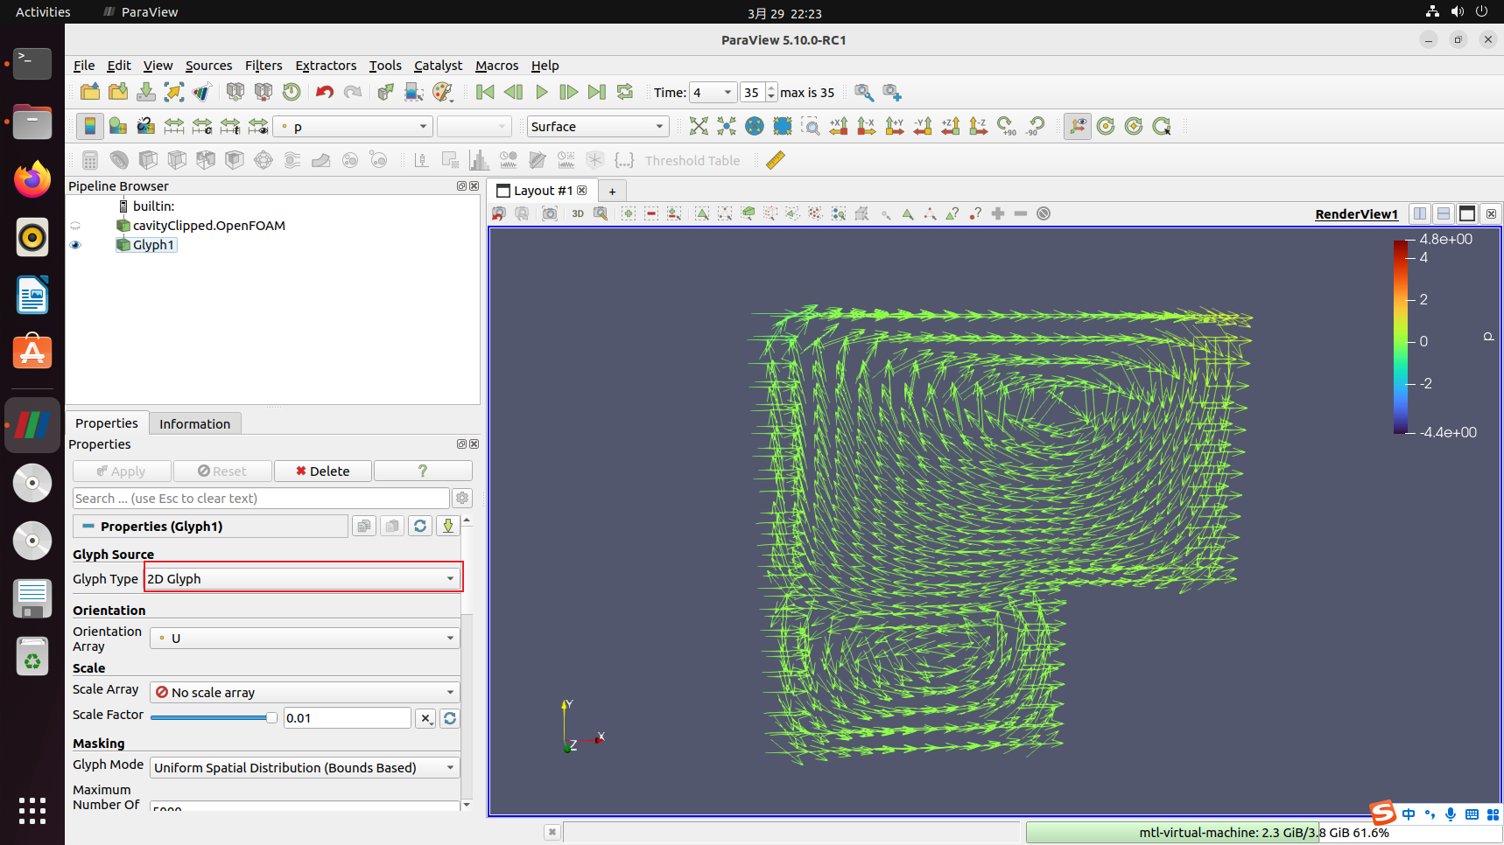Switch to the Information tab
Image resolution: width=1504 pixels, height=845 pixels.
tap(194, 423)
